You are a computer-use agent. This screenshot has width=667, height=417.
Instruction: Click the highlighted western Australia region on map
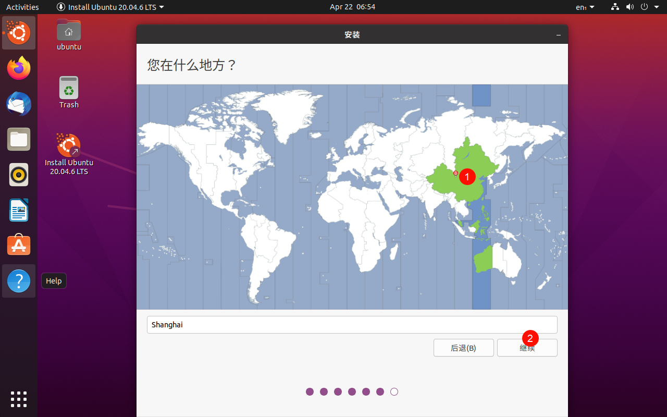pyautogui.click(x=484, y=259)
